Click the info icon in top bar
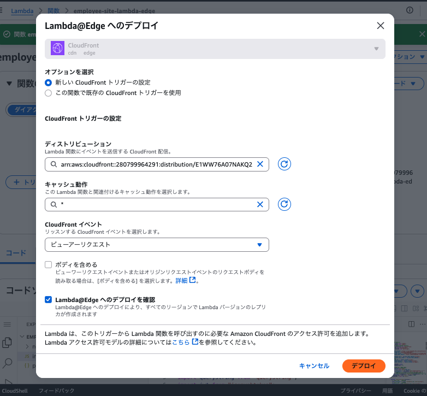The height and width of the screenshot is (396, 427). [410, 10]
